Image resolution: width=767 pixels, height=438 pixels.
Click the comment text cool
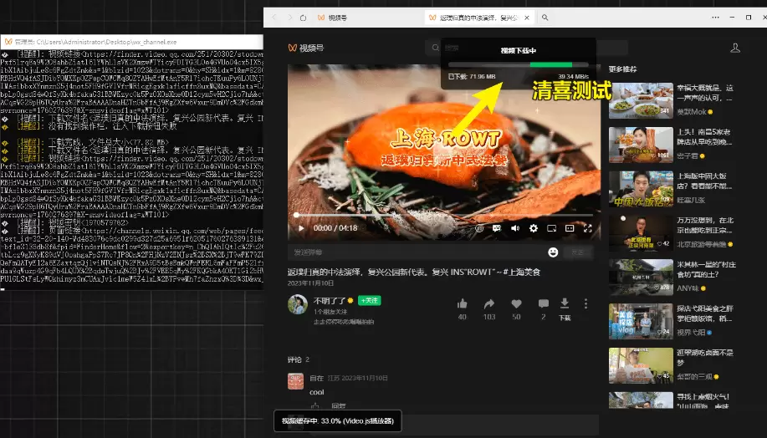point(316,392)
